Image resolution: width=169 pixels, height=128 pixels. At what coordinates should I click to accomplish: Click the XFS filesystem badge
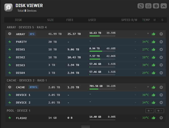click(x=32, y=34)
